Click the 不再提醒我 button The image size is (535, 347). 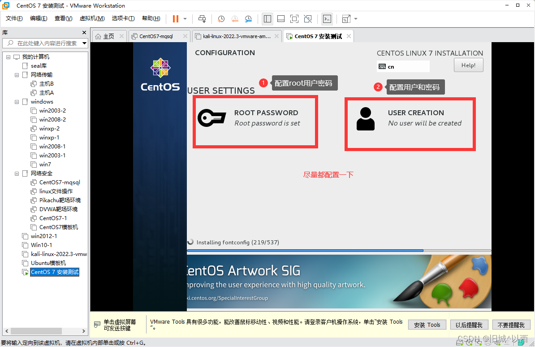coord(511,325)
